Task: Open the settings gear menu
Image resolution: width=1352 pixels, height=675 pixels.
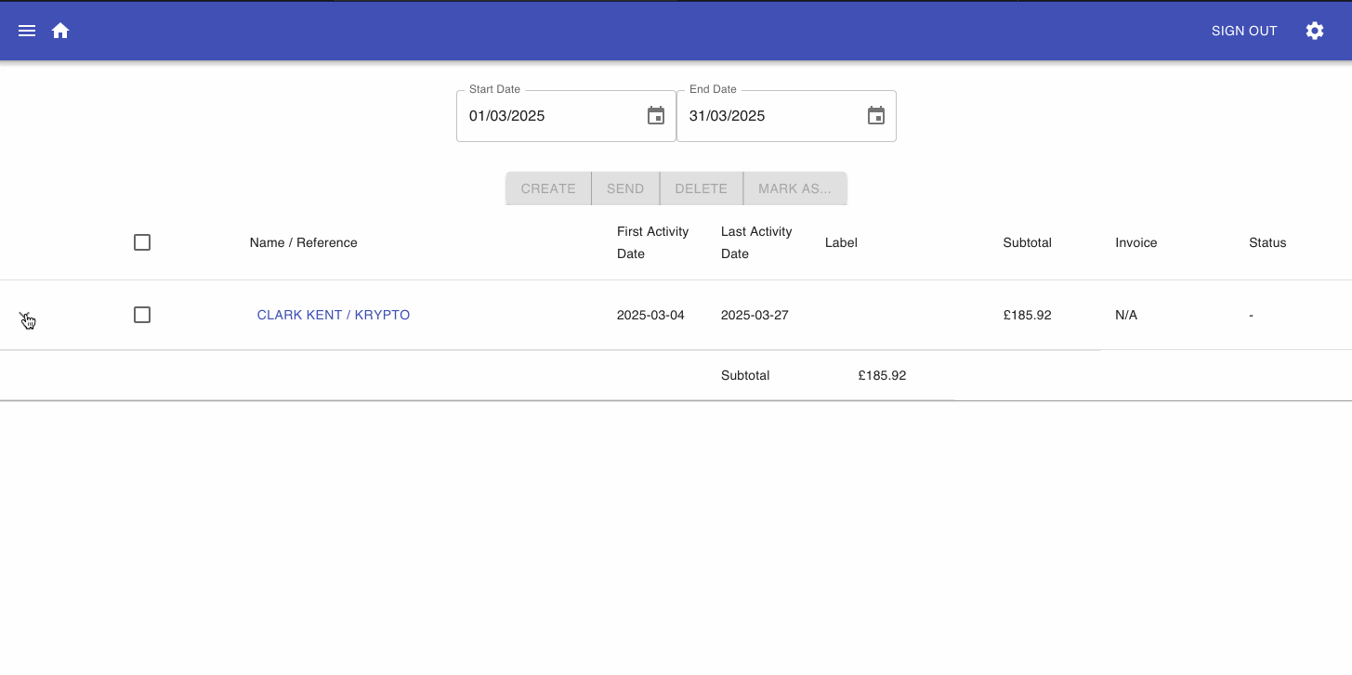Action: (x=1314, y=30)
